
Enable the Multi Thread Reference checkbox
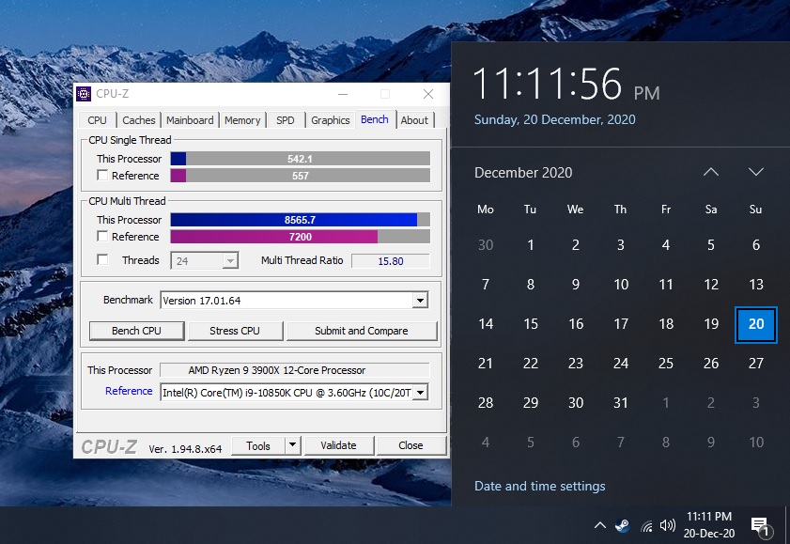point(102,236)
